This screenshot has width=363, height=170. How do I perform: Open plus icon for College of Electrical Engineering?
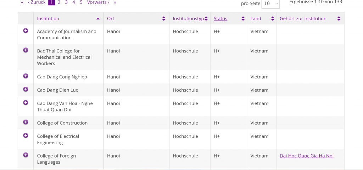click(26, 135)
